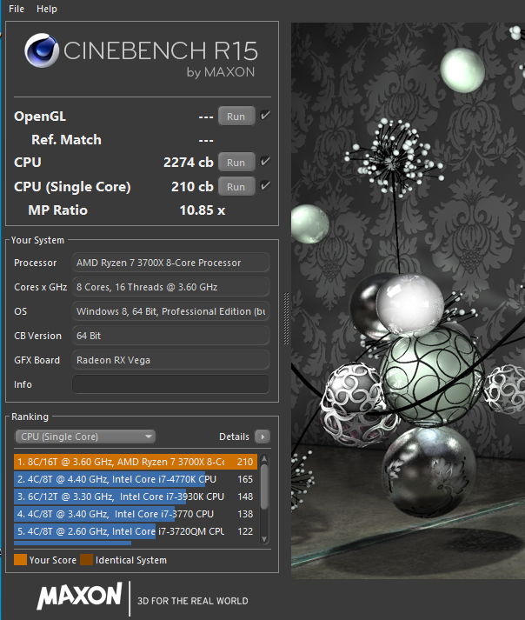Viewport: 525px width, 620px height.
Task: Click the ranking list scroll up arrow
Action: (x=264, y=459)
